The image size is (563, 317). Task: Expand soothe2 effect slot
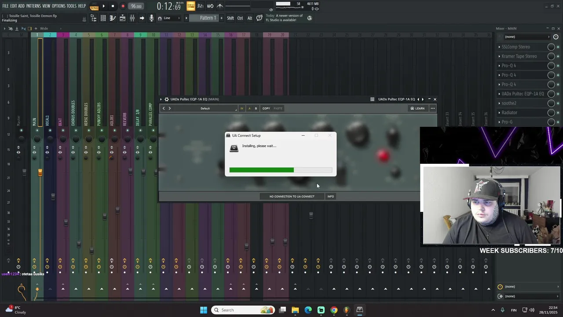pyautogui.click(x=499, y=103)
